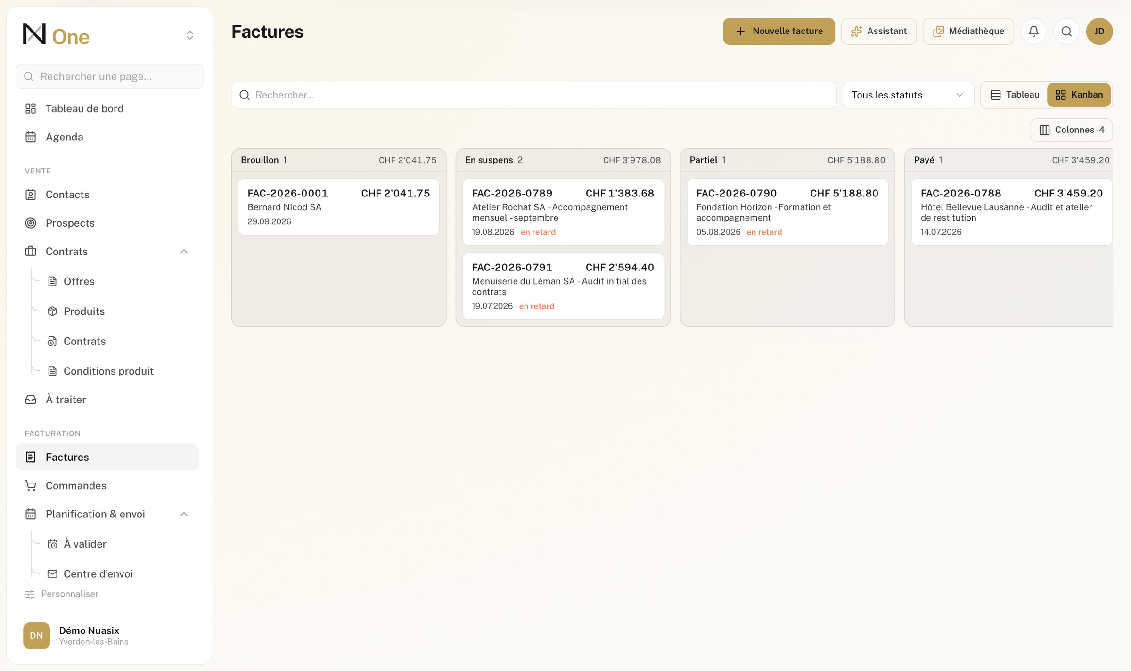Open the notifications bell icon

click(1033, 32)
